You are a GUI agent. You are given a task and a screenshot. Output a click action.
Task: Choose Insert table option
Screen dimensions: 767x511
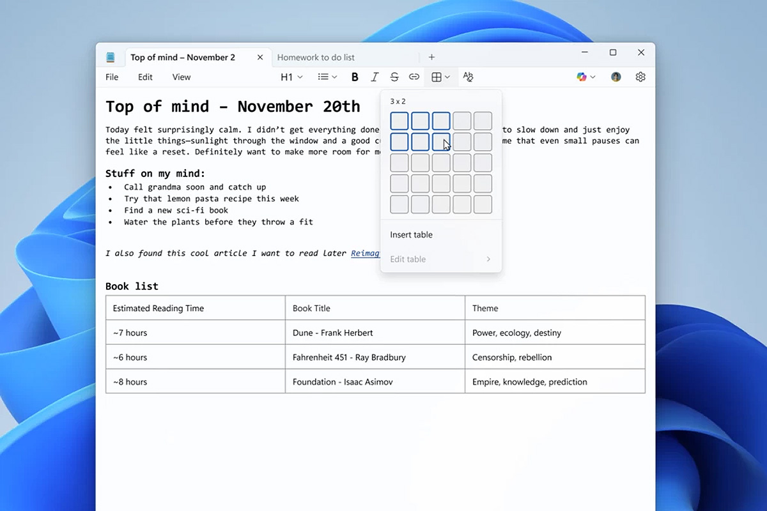(x=412, y=235)
